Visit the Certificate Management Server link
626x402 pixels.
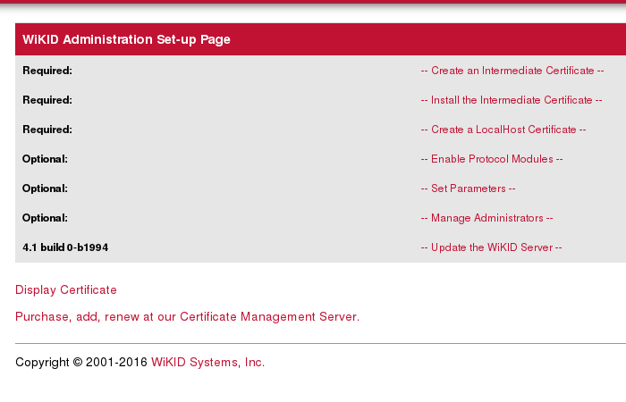click(x=187, y=316)
